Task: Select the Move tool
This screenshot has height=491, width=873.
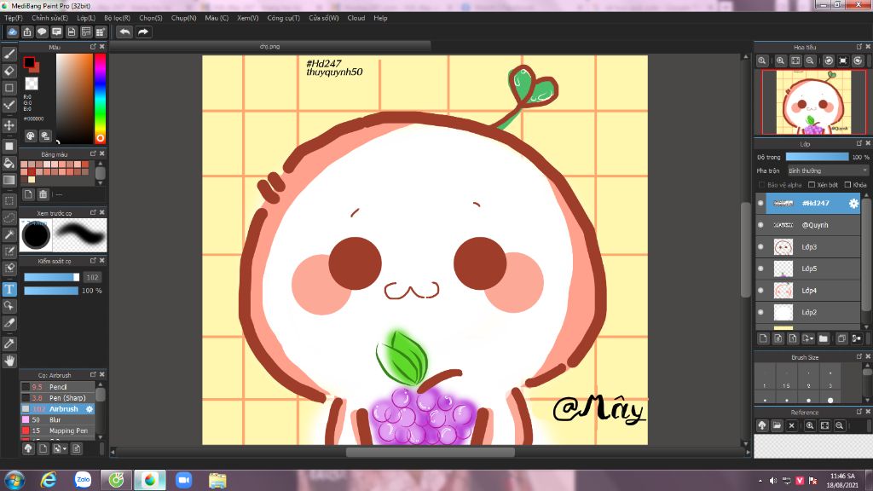Action: point(9,125)
